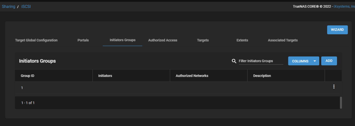Sort by Group ID column header
Screen dimensions: 355x126
click(28, 76)
